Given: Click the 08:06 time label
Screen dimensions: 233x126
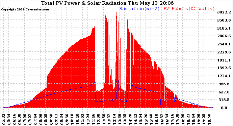Looking at the screenshot, I should tap(41, 119).
